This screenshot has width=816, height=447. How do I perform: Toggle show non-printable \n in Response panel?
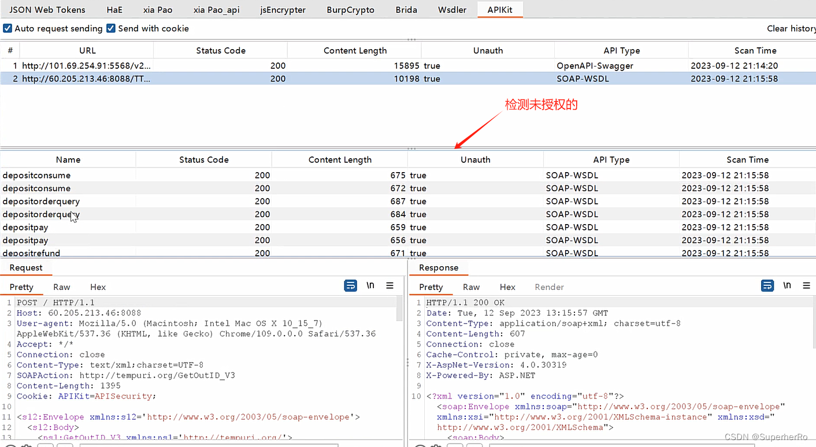click(x=787, y=286)
